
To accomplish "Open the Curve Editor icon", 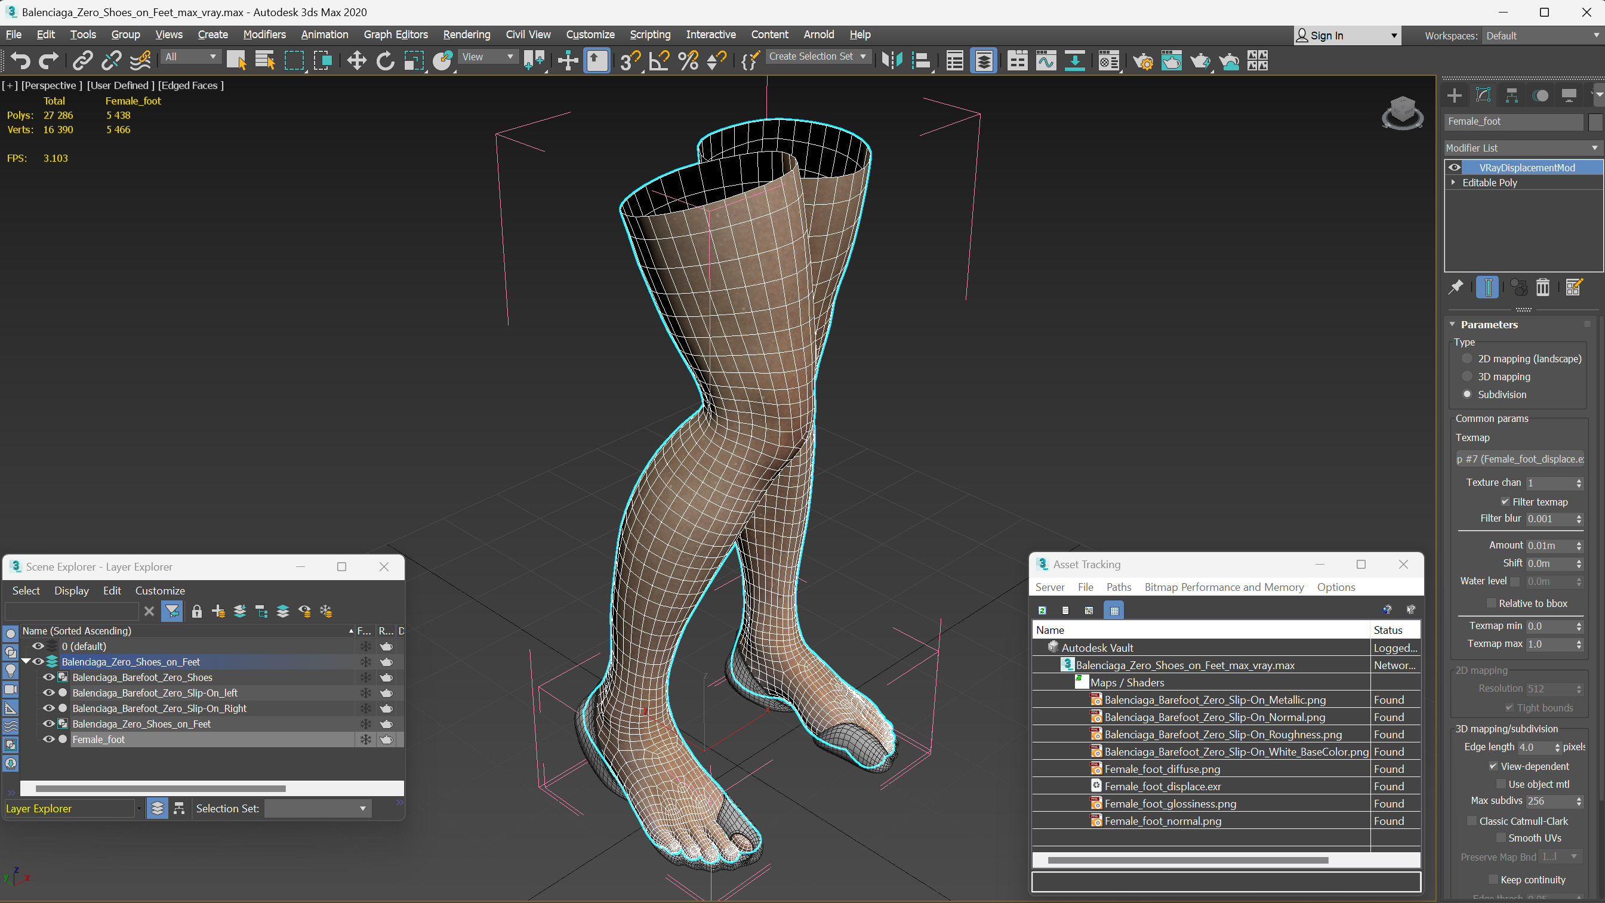I will [1046, 60].
